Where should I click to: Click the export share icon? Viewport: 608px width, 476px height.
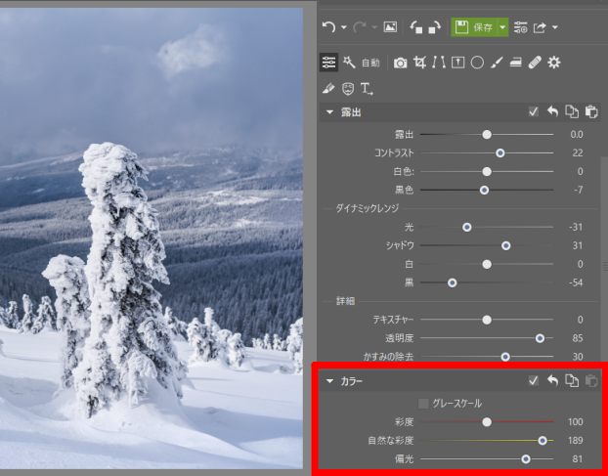click(x=540, y=27)
